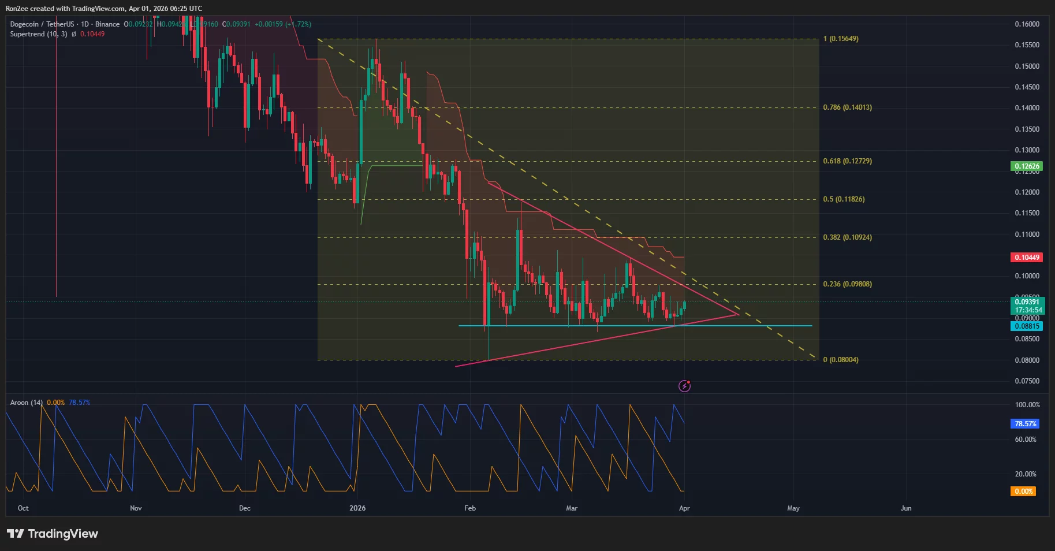Click the lightning bolt flash icon on the chart

(684, 385)
